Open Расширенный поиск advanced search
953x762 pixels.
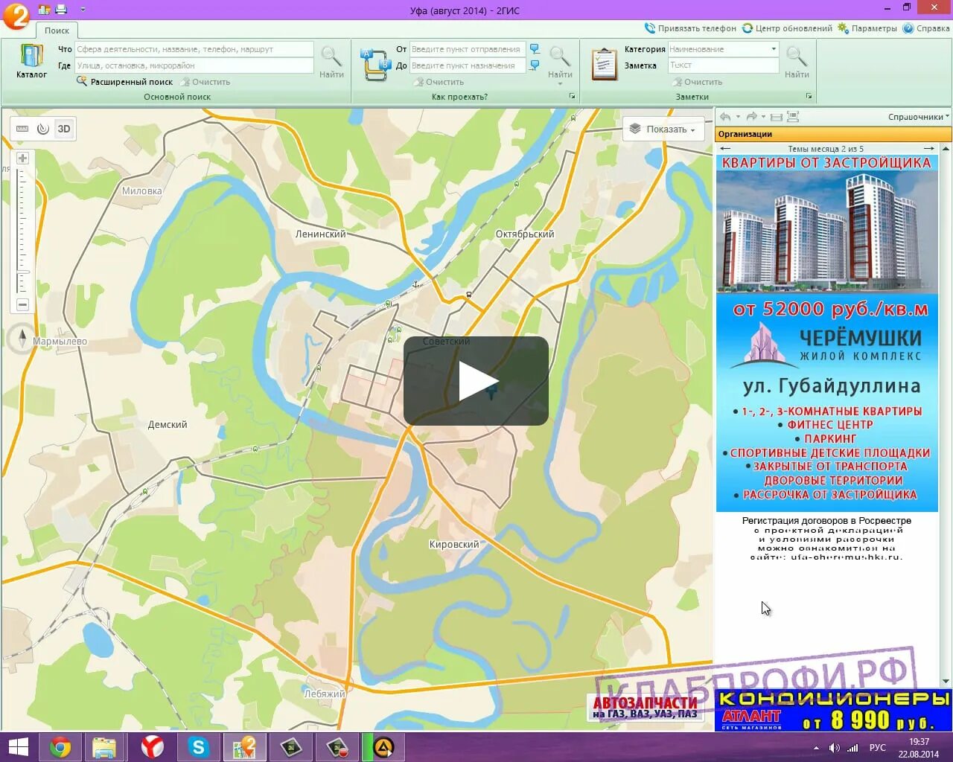(125, 82)
